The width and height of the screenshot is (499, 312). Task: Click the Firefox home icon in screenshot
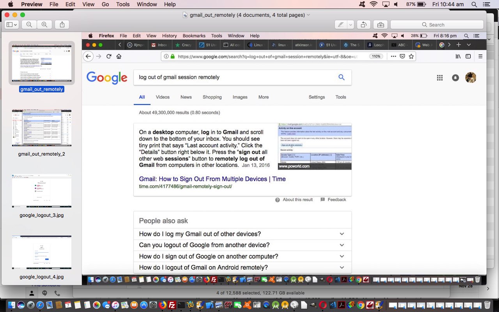point(119,56)
